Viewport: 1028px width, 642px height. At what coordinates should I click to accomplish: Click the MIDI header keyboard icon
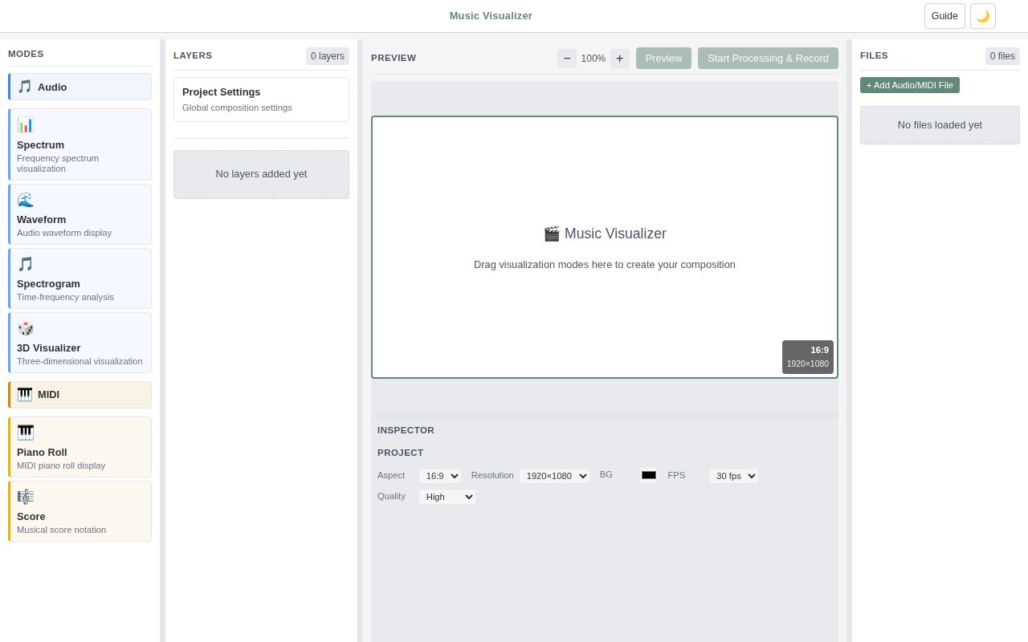click(25, 394)
